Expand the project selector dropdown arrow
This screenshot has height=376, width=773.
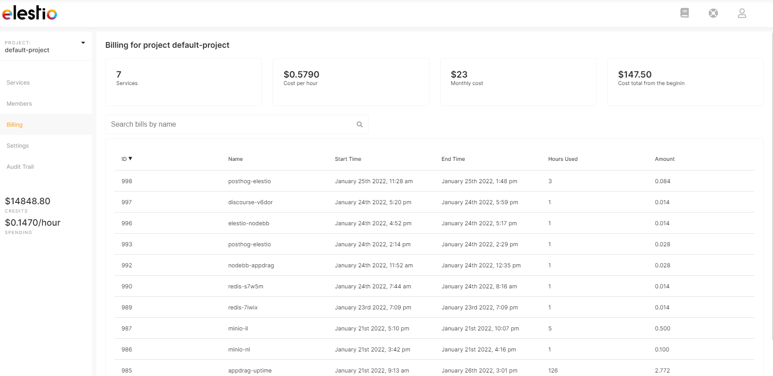[83, 43]
